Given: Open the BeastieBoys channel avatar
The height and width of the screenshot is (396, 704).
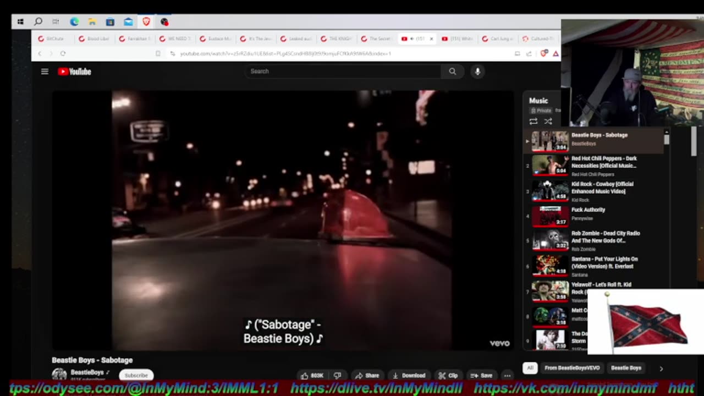Looking at the screenshot, I should 59,375.
